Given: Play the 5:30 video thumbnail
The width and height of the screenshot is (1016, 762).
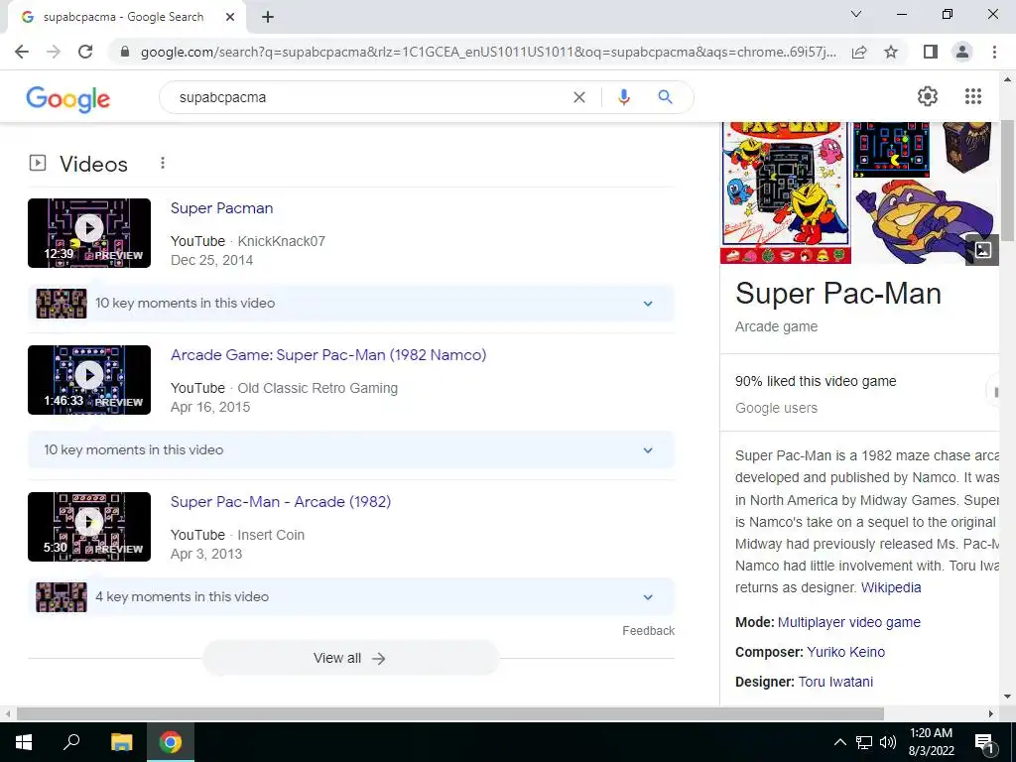Looking at the screenshot, I should pos(89,527).
